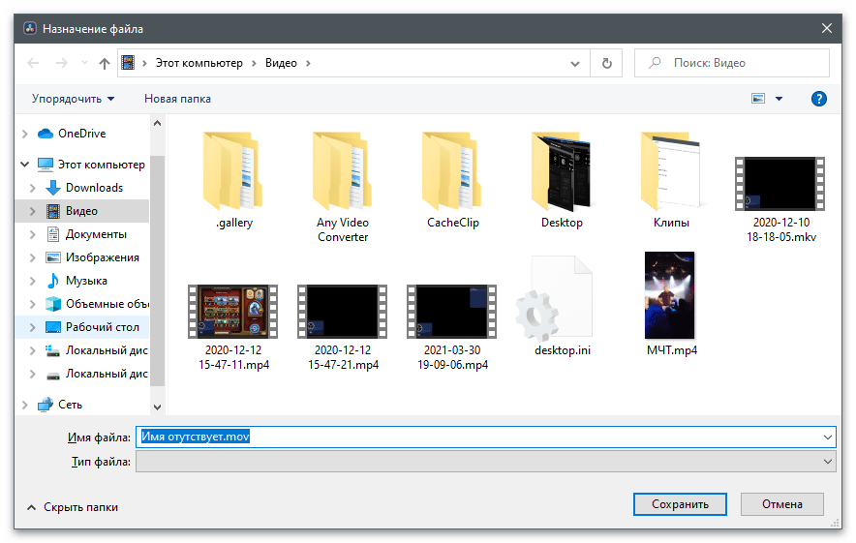Click the Сохранить button
Screen dimensions: 856x543
pyautogui.click(x=680, y=504)
